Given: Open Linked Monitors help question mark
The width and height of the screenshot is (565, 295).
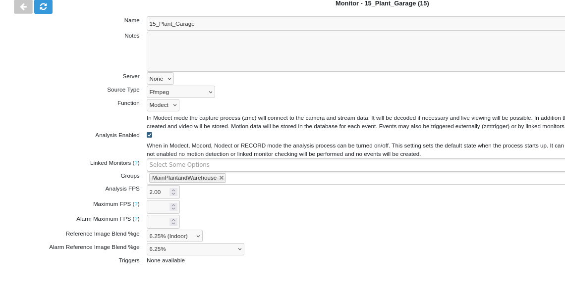Looking at the screenshot, I should pos(136,163).
